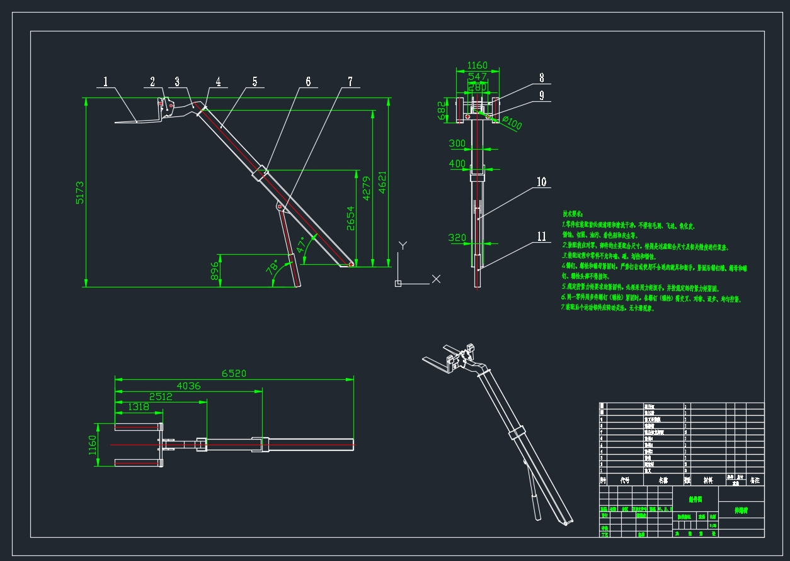The height and width of the screenshot is (561, 790).
Task: Click the 2654 vertical dimension text
Action: [351, 218]
